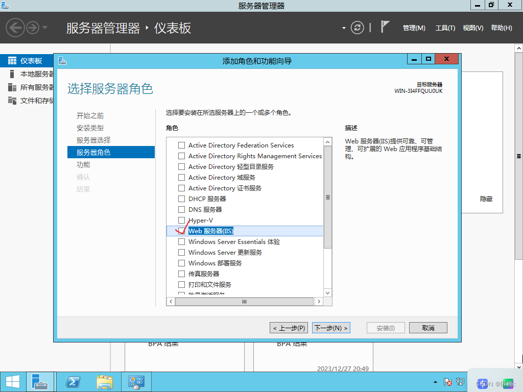Screen dimensions: 523x392
Task: Click role list scroll left arrow
Action: tap(171, 301)
